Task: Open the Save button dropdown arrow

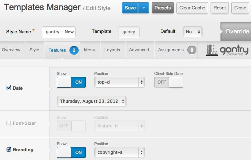Action: tap(144, 8)
